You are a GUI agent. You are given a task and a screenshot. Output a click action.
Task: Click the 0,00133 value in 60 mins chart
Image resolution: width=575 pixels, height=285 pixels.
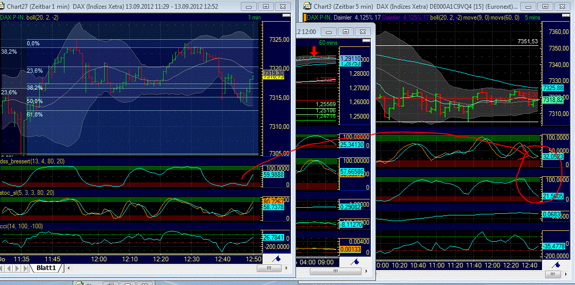click(x=351, y=249)
